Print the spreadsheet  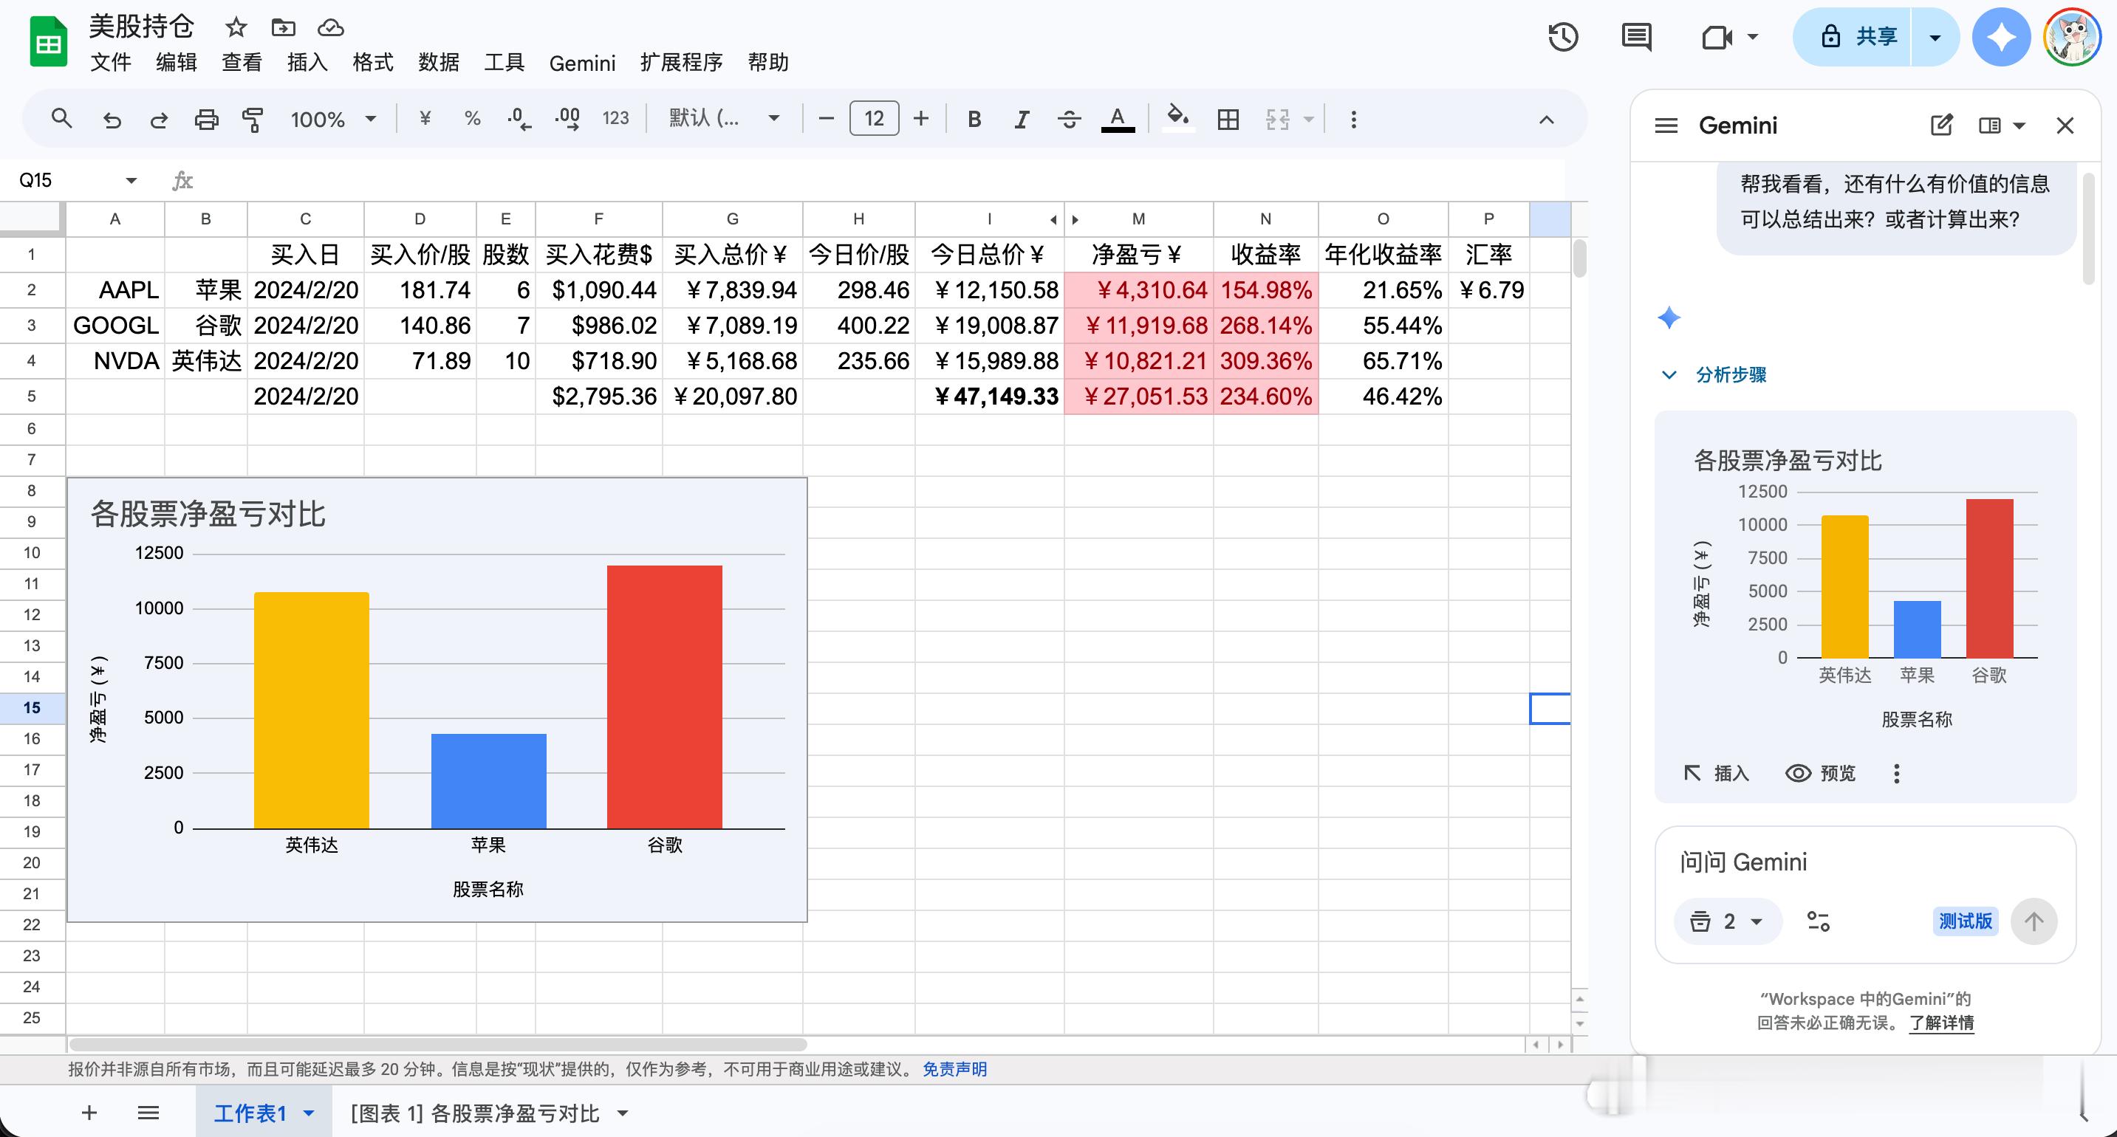pyautogui.click(x=206, y=120)
